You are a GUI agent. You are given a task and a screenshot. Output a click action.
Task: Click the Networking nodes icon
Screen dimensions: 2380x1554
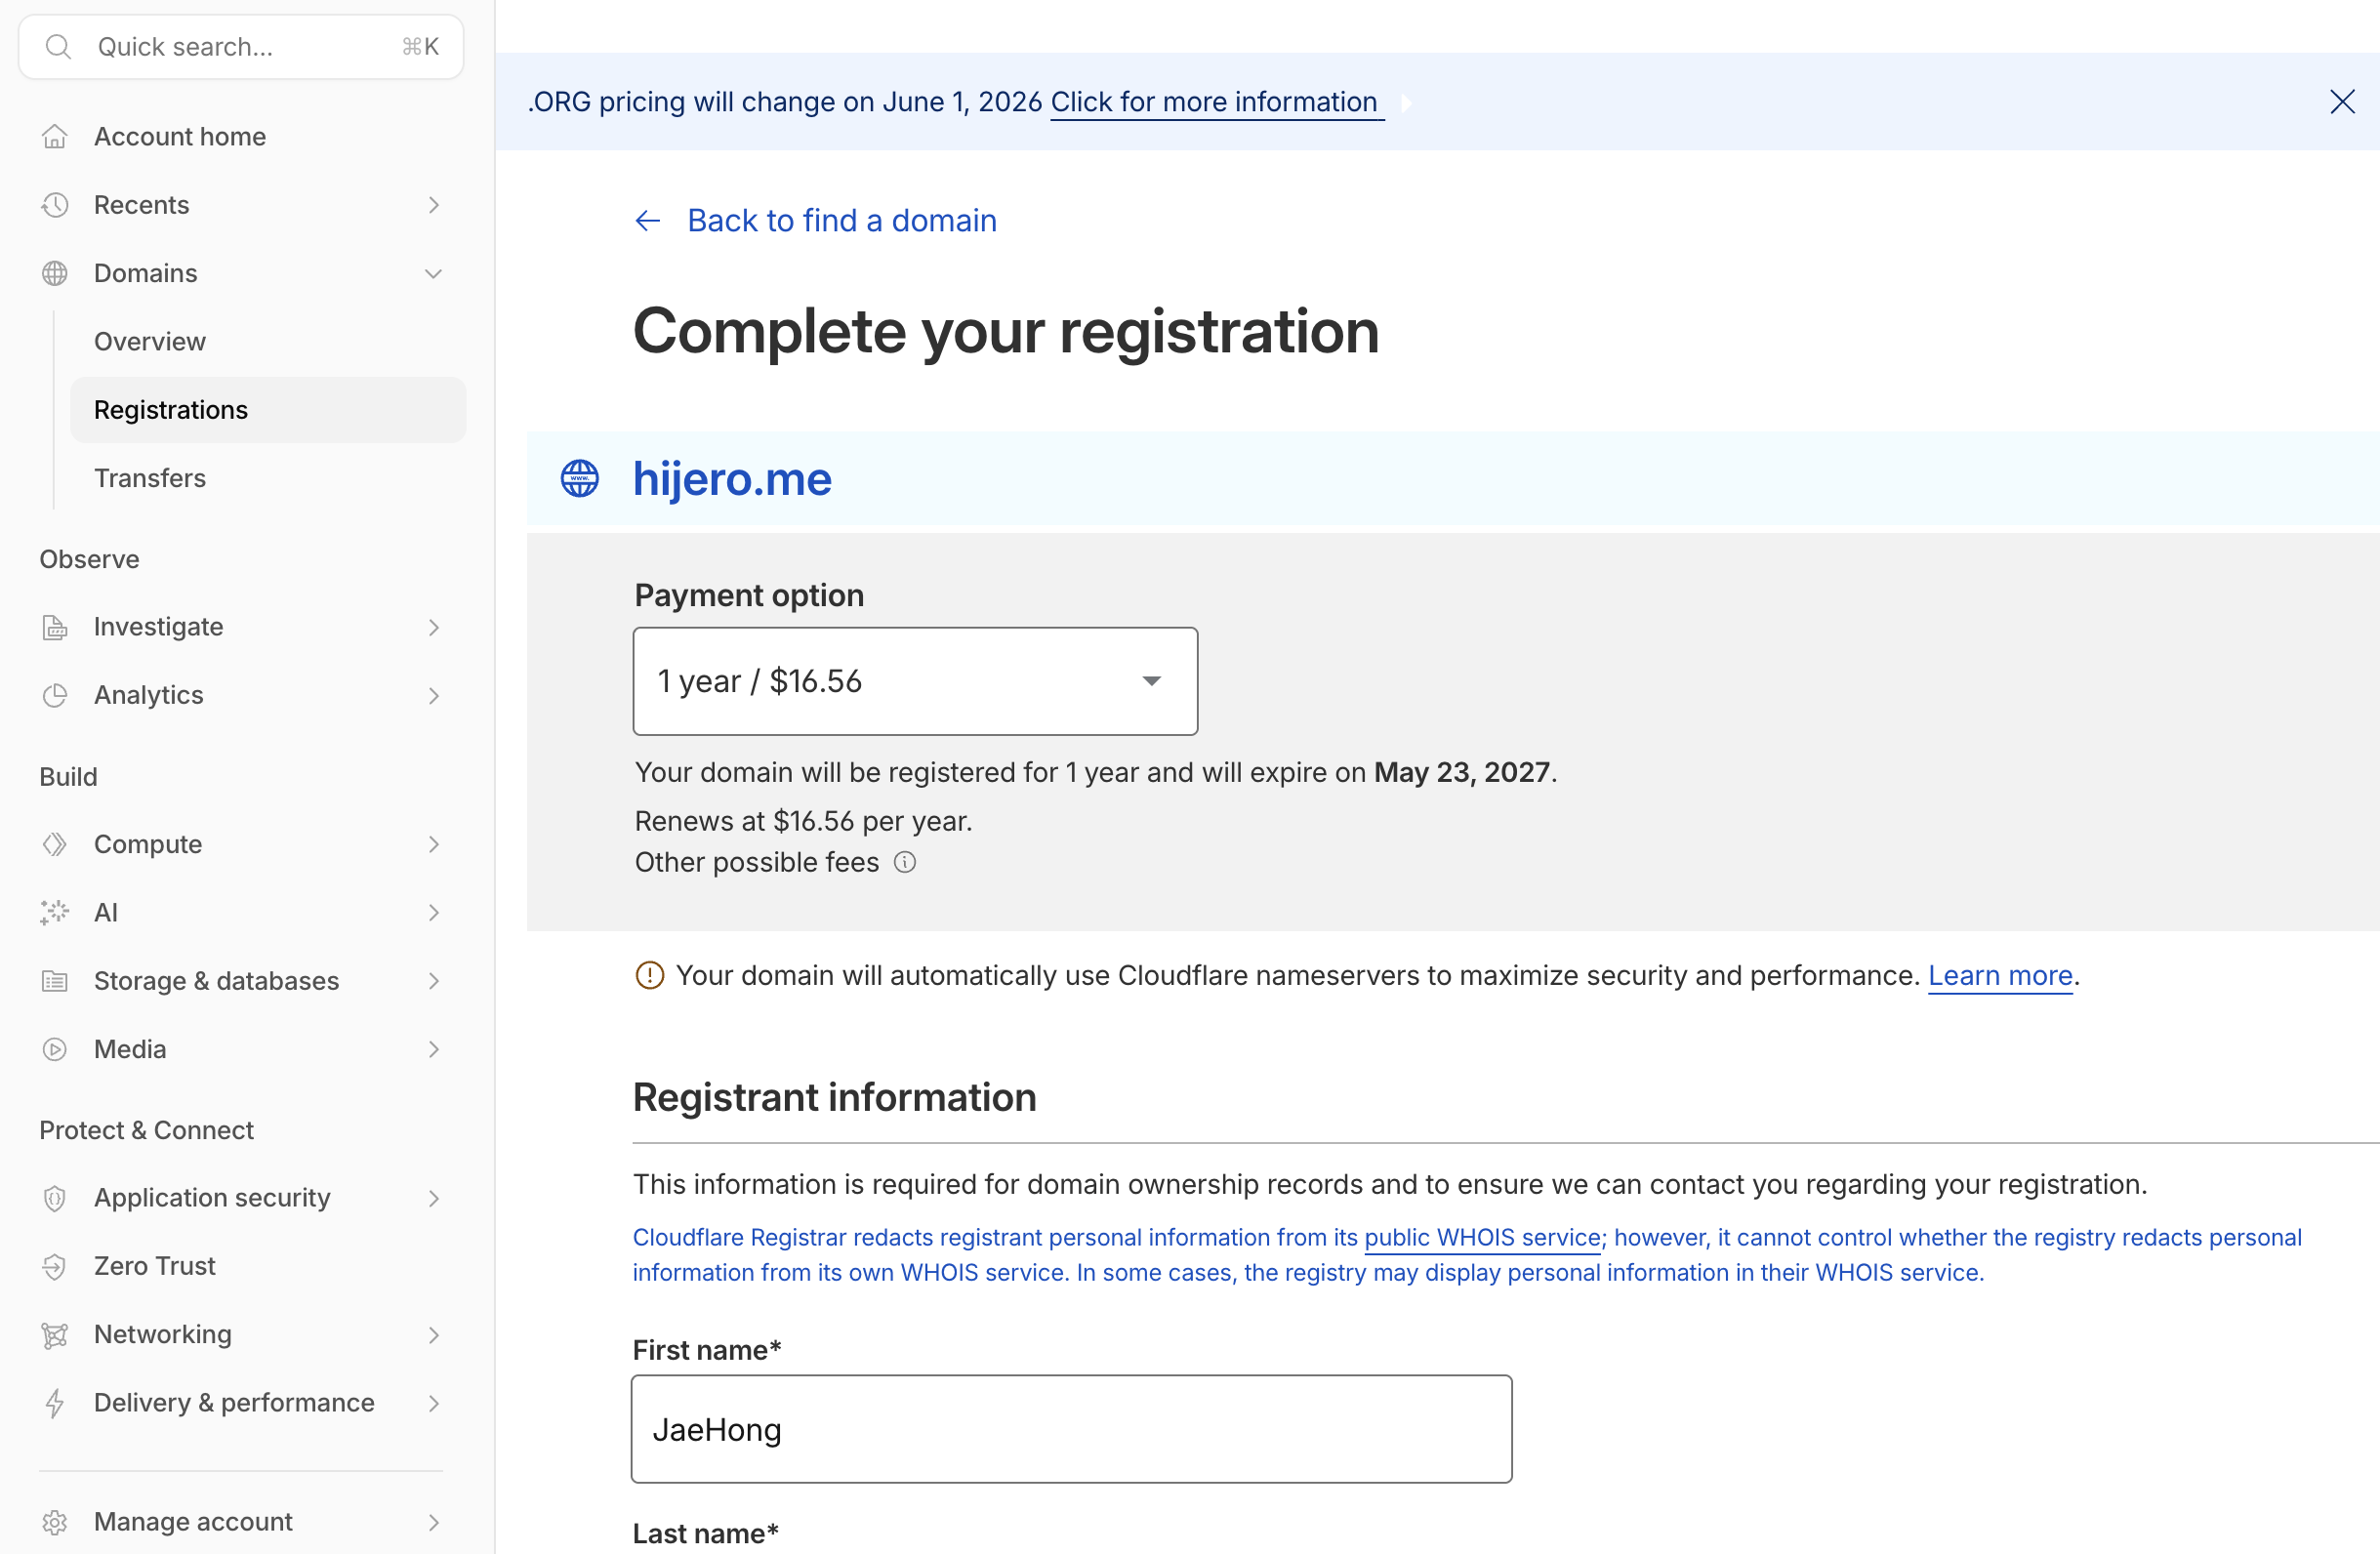coord(55,1335)
